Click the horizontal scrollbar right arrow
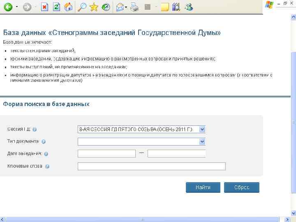 tap(287, 220)
